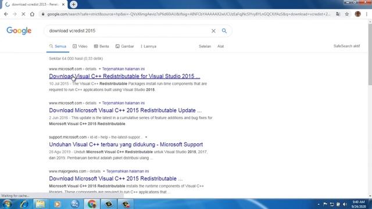
Task: Stop loading the page
Action: click(x=23, y=14)
